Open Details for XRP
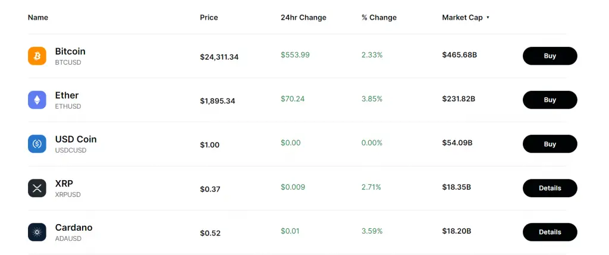 [550, 188]
